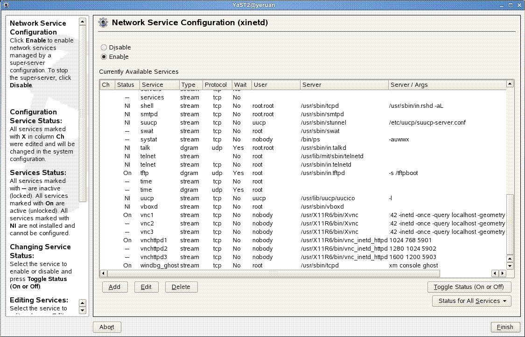Viewport: 525px width, 337px height.
Task: Select the Enable radio button
Action: (104, 57)
